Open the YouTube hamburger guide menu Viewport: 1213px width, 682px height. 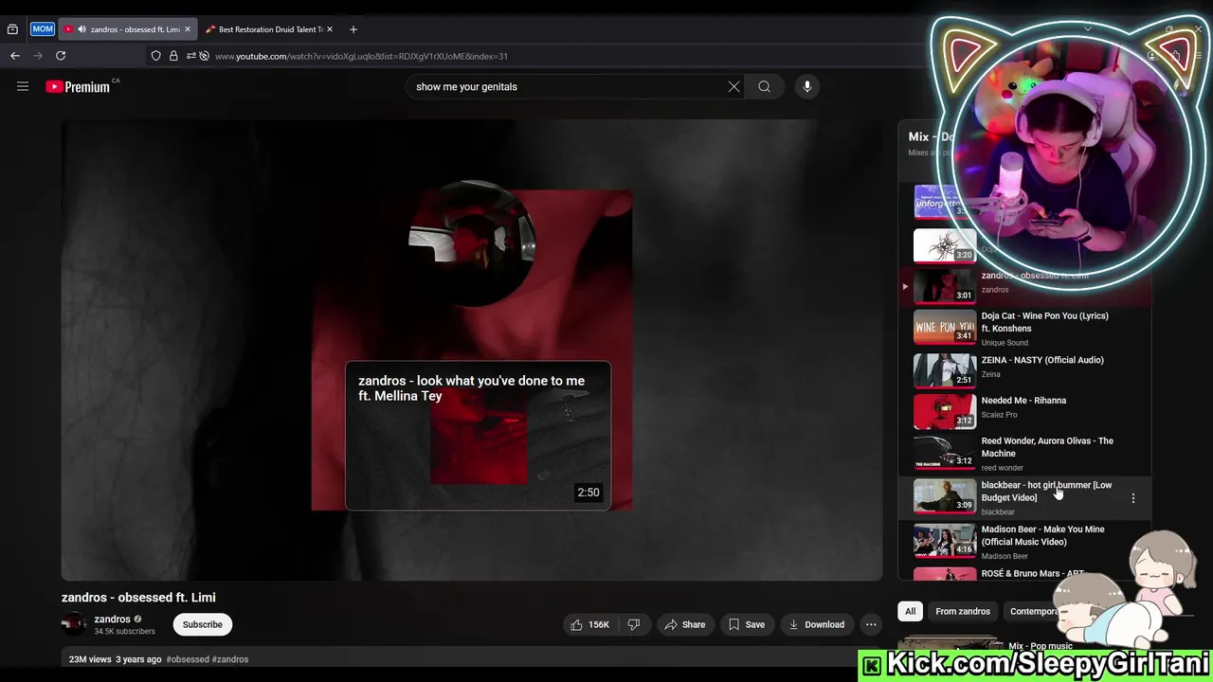point(23,86)
